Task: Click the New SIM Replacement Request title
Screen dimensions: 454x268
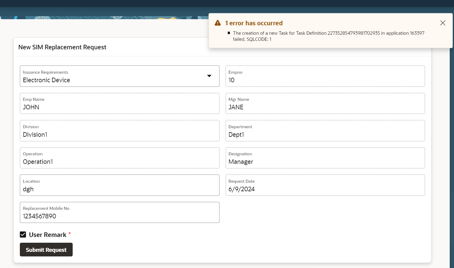Action: point(62,47)
